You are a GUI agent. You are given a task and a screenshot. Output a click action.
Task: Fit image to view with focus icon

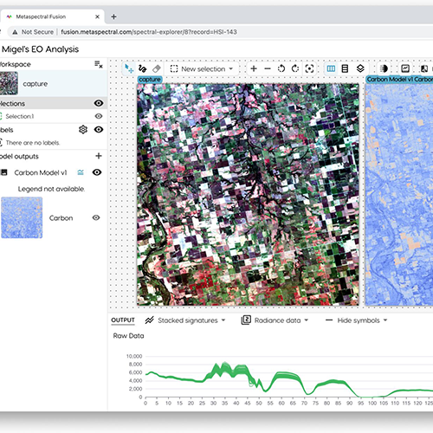(309, 68)
